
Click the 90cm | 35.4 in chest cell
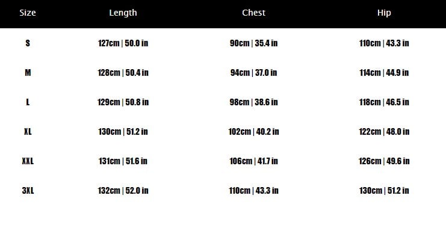pos(254,43)
